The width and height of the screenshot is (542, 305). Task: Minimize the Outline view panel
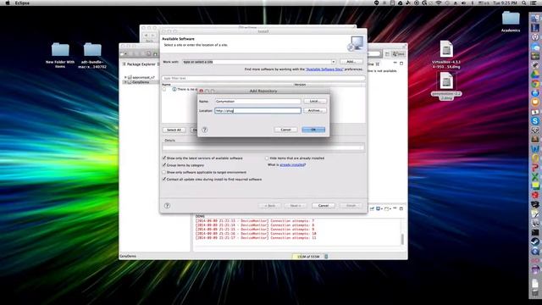395,64
